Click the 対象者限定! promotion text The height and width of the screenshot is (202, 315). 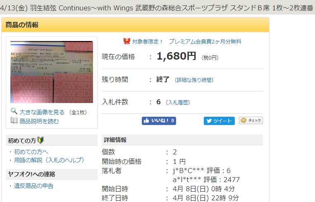point(148,41)
